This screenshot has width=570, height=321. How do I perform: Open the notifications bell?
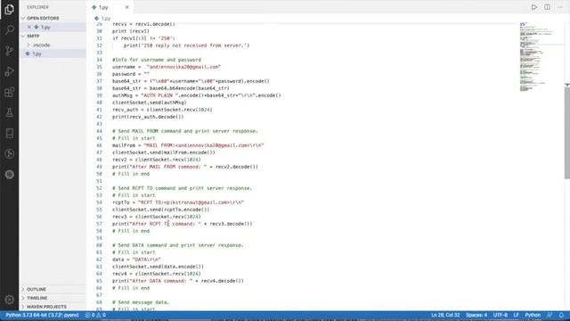tap(561, 315)
